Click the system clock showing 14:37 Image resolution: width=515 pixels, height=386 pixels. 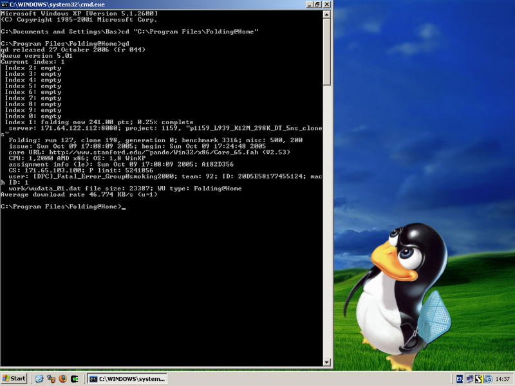pyautogui.click(x=502, y=379)
